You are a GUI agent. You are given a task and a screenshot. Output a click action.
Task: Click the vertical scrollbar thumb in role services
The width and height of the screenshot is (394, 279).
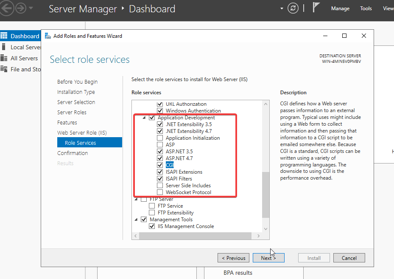coord(265,195)
